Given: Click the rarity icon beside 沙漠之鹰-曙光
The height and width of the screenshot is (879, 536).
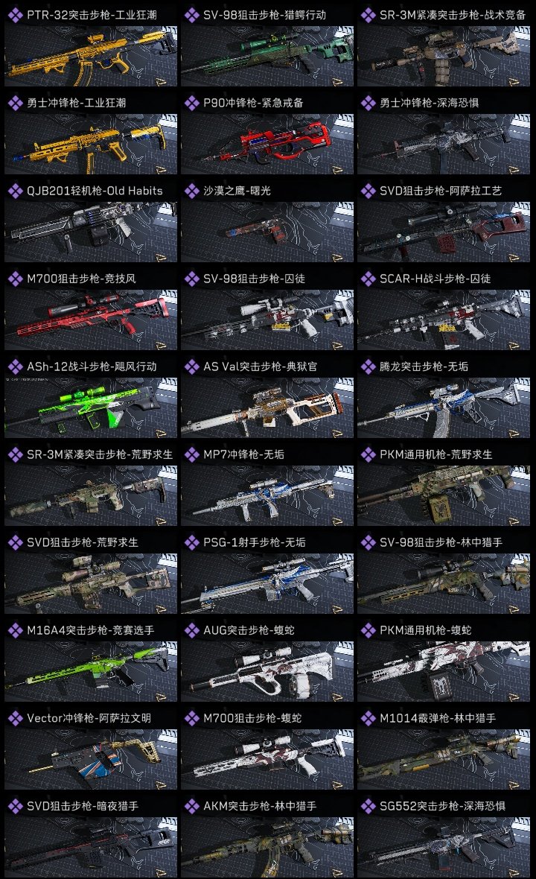Looking at the screenshot, I should (x=191, y=191).
